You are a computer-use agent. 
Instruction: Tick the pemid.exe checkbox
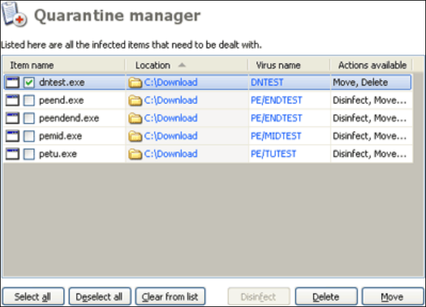pyautogui.click(x=29, y=136)
